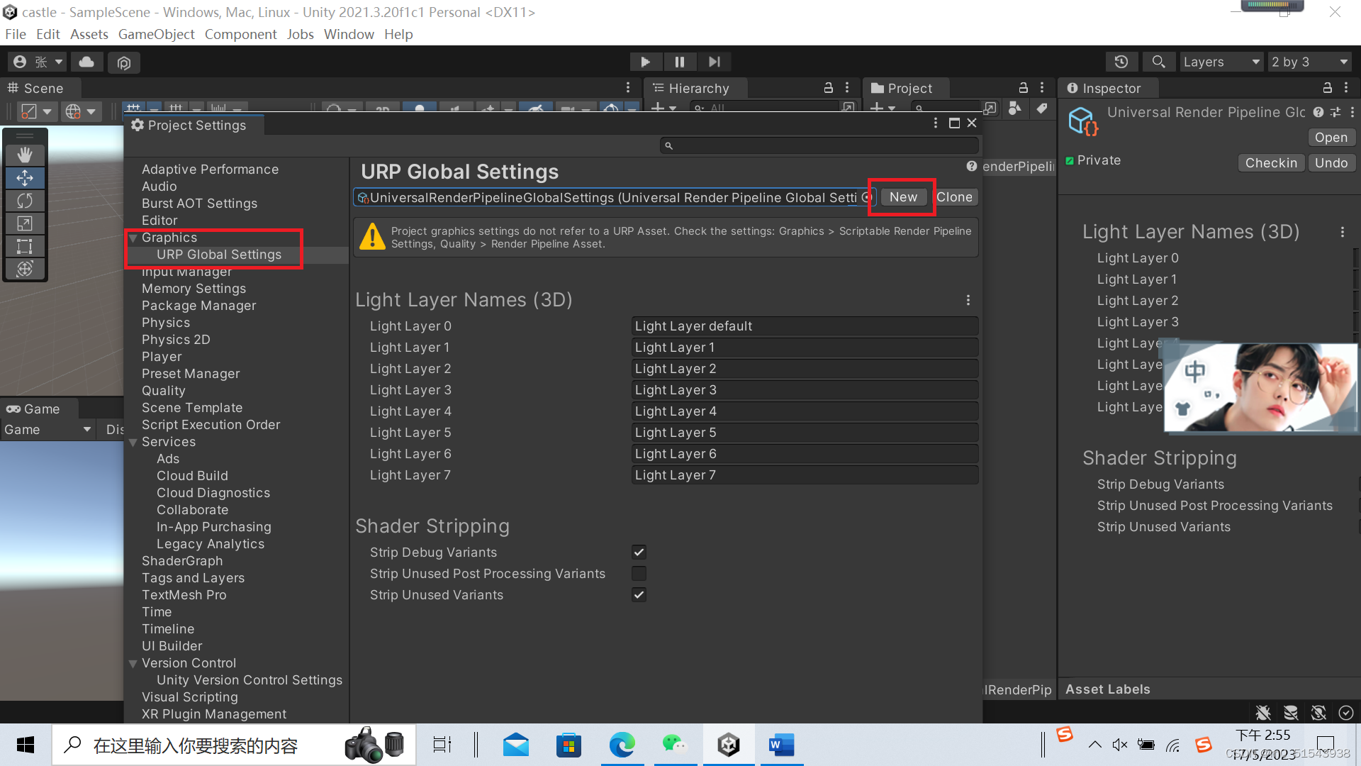The image size is (1361, 766).
Task: Collapse the Graphics section in Project Settings
Action: [134, 238]
